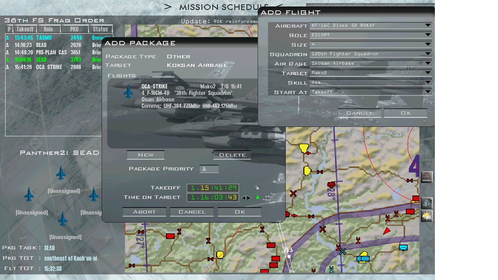498x280 pixels.
Task: Select the OCA Strike Mako2 flight entry
Action: pos(191,96)
